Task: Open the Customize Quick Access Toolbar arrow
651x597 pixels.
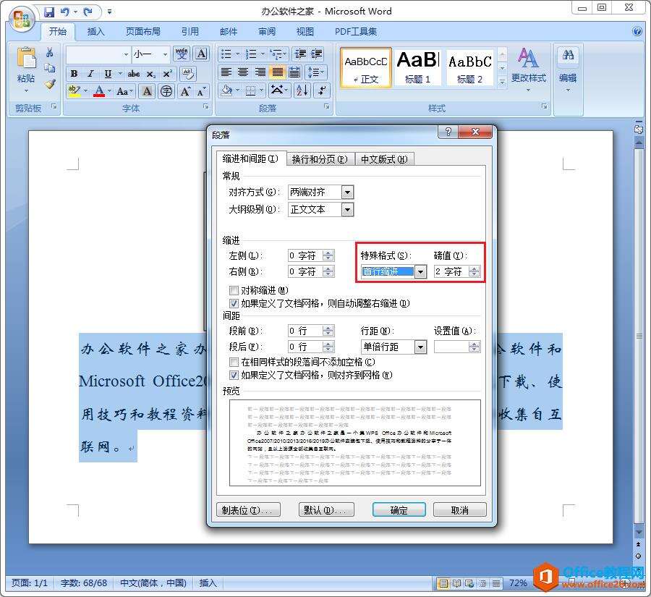Action: click(110, 12)
